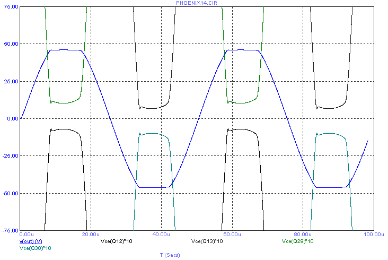Viewport: 388px width, 260px height.
Task: Click the Vce(Q30)*10 legend label
Action: point(35,248)
